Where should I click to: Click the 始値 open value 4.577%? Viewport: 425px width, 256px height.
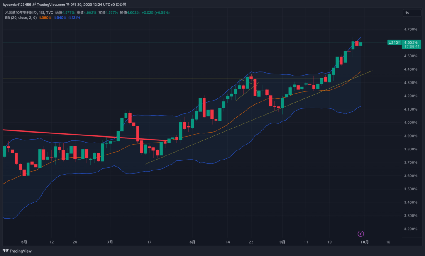pyautogui.click(x=68, y=12)
